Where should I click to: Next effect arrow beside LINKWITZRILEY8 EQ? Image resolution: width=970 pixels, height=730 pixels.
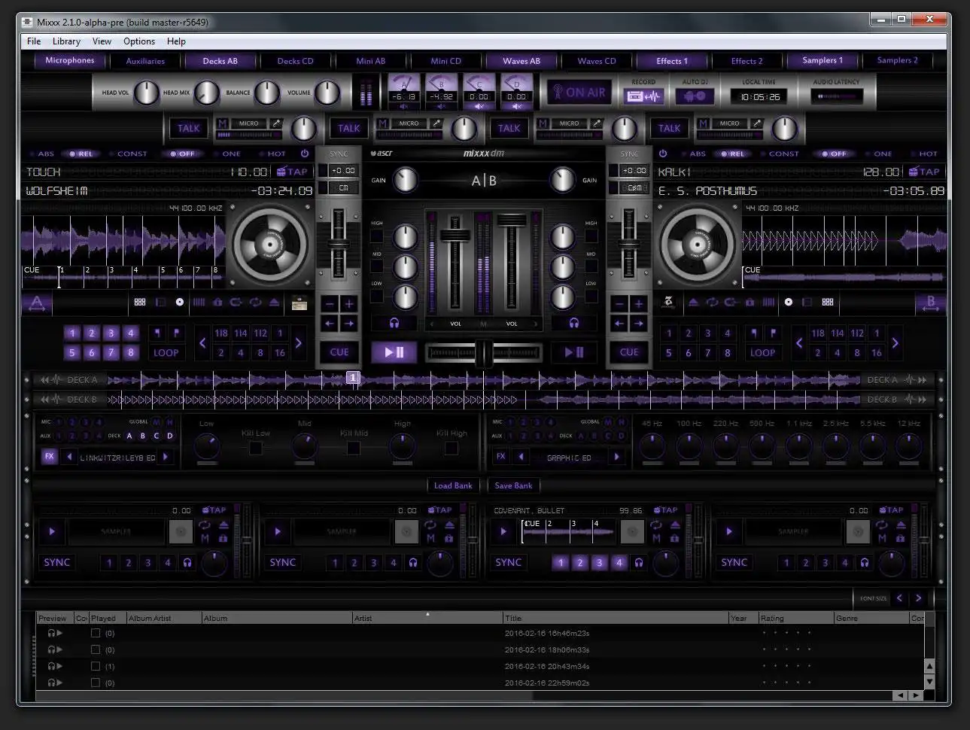(x=166, y=457)
